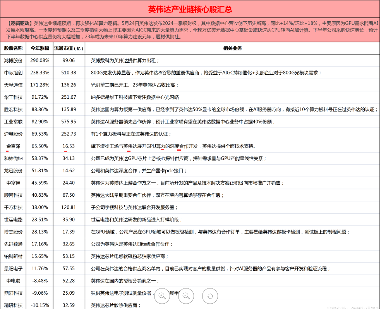Click the 171.28% gain for 天孚通信
Screen dimensions: 381x309
[40, 85]
